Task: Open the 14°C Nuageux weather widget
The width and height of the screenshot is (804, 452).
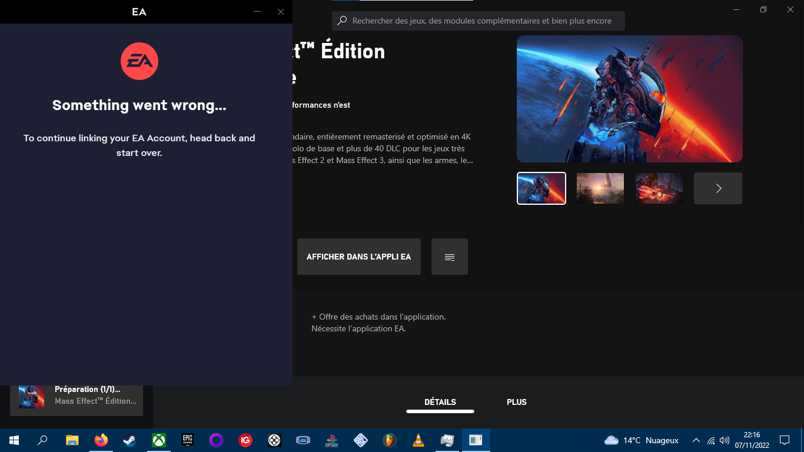Action: [x=642, y=440]
